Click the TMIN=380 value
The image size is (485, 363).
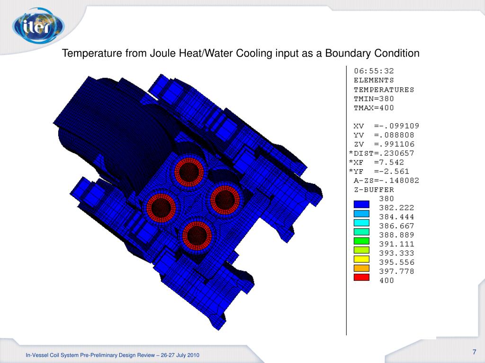click(x=374, y=99)
